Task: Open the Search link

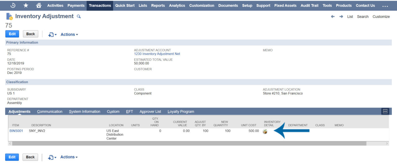Action: (x=363, y=17)
